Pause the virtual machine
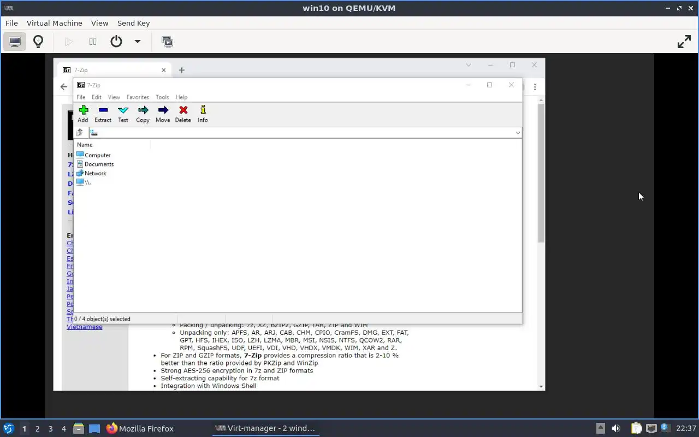The height and width of the screenshot is (437, 699). point(93,42)
